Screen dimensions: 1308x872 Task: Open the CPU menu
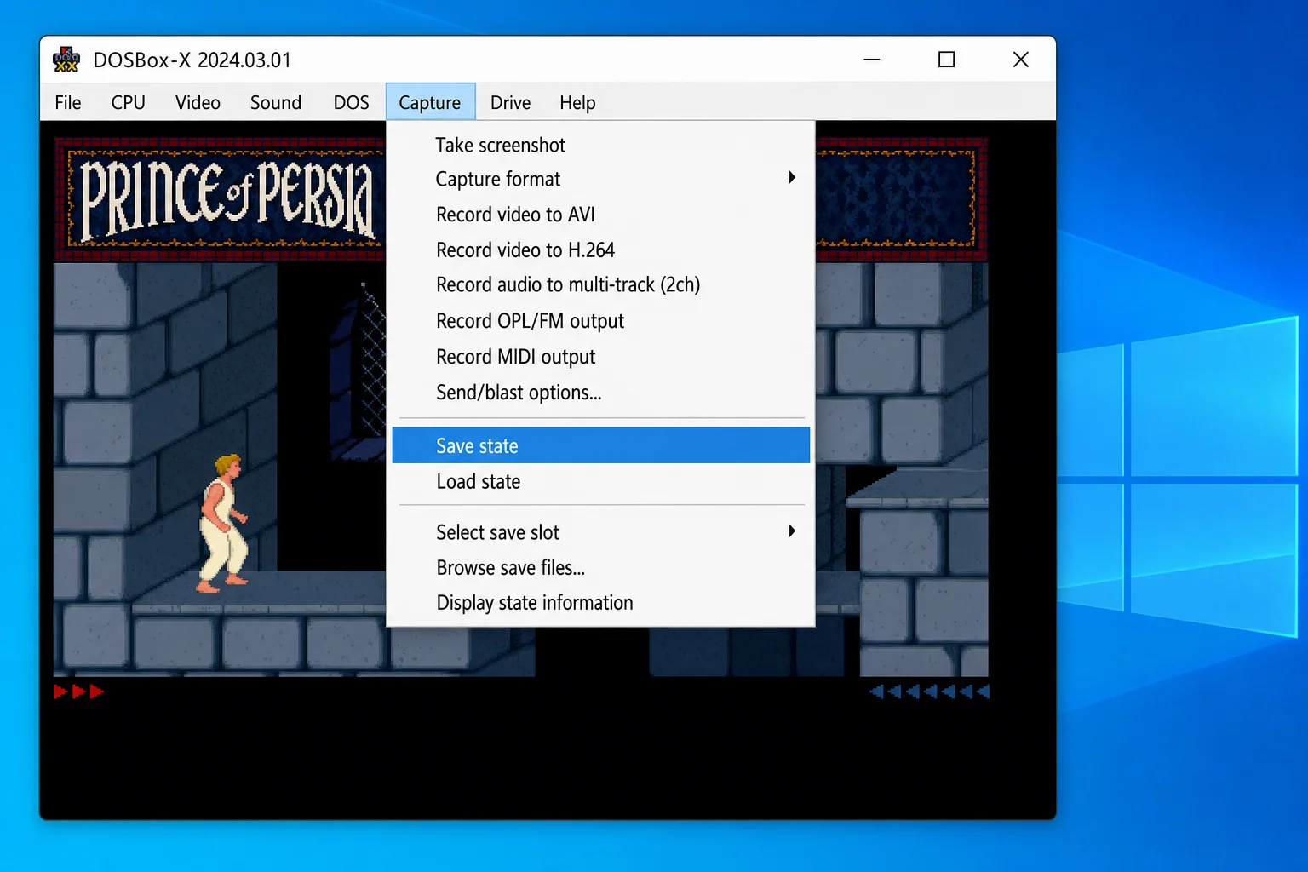click(128, 102)
